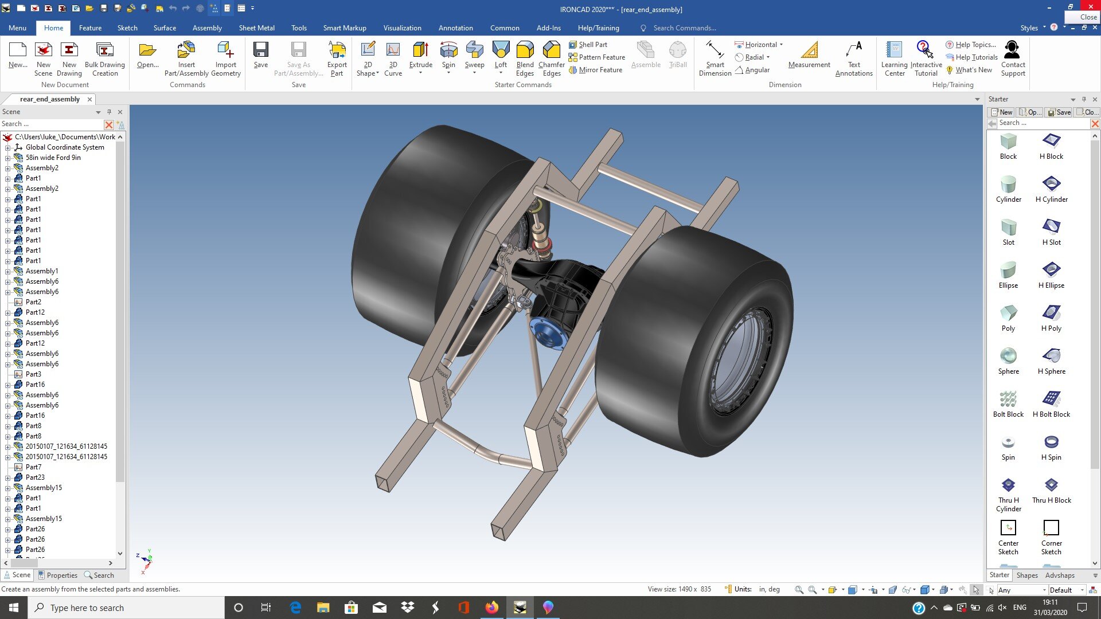Start Smart Dimension tool
This screenshot has width=1101, height=619.
715,58
